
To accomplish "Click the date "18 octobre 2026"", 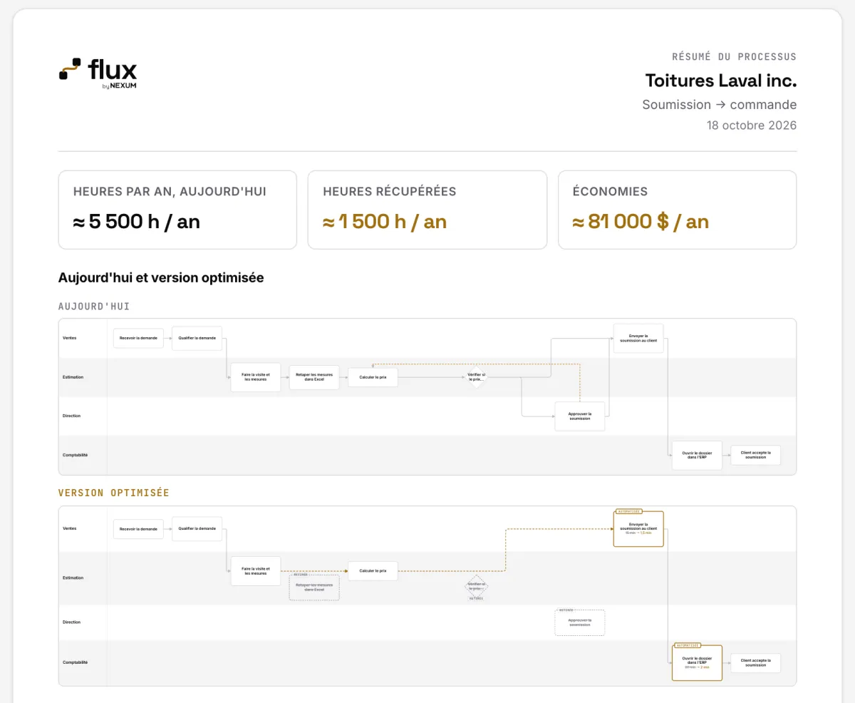I will coord(752,125).
